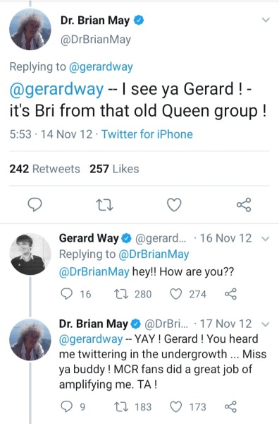279x424 pixels.
Task: Reply to Brian May's tweet with 9 replies
Action: (66, 407)
